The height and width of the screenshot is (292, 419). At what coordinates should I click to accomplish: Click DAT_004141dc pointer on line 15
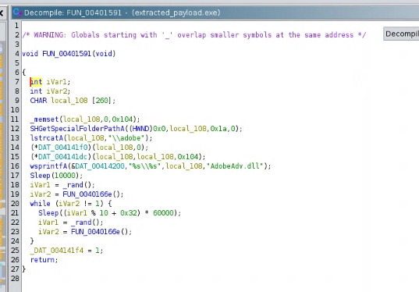click(62, 157)
